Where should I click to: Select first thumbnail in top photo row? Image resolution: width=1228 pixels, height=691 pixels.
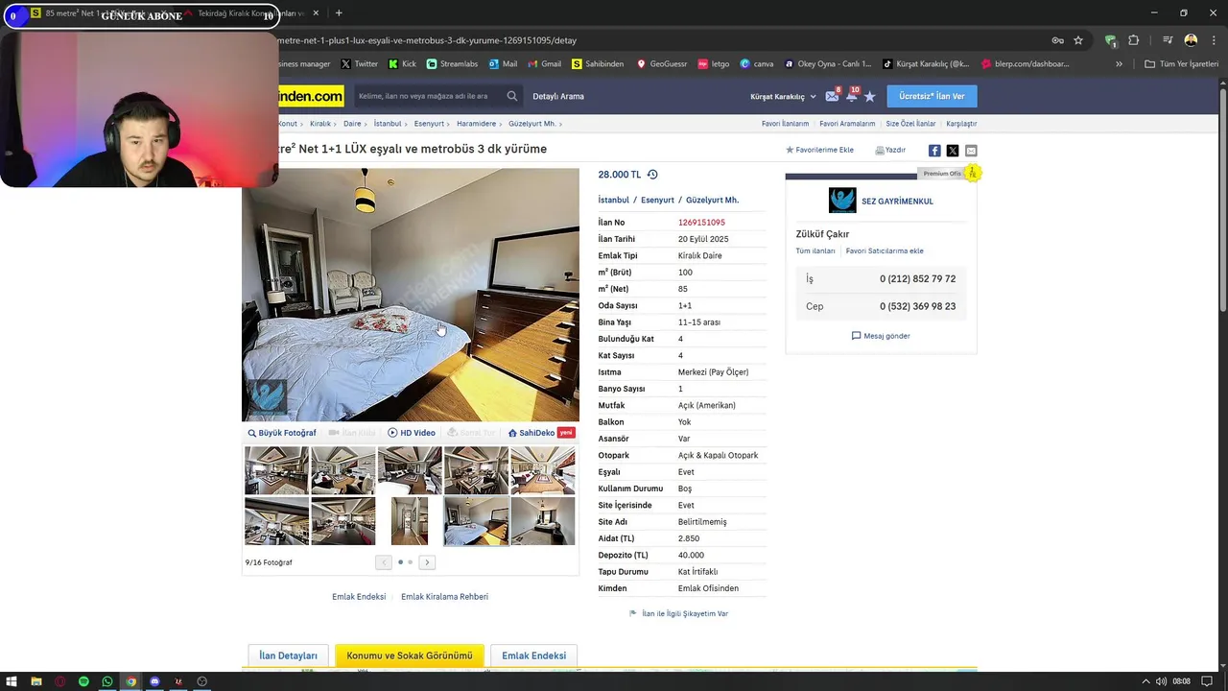click(276, 470)
